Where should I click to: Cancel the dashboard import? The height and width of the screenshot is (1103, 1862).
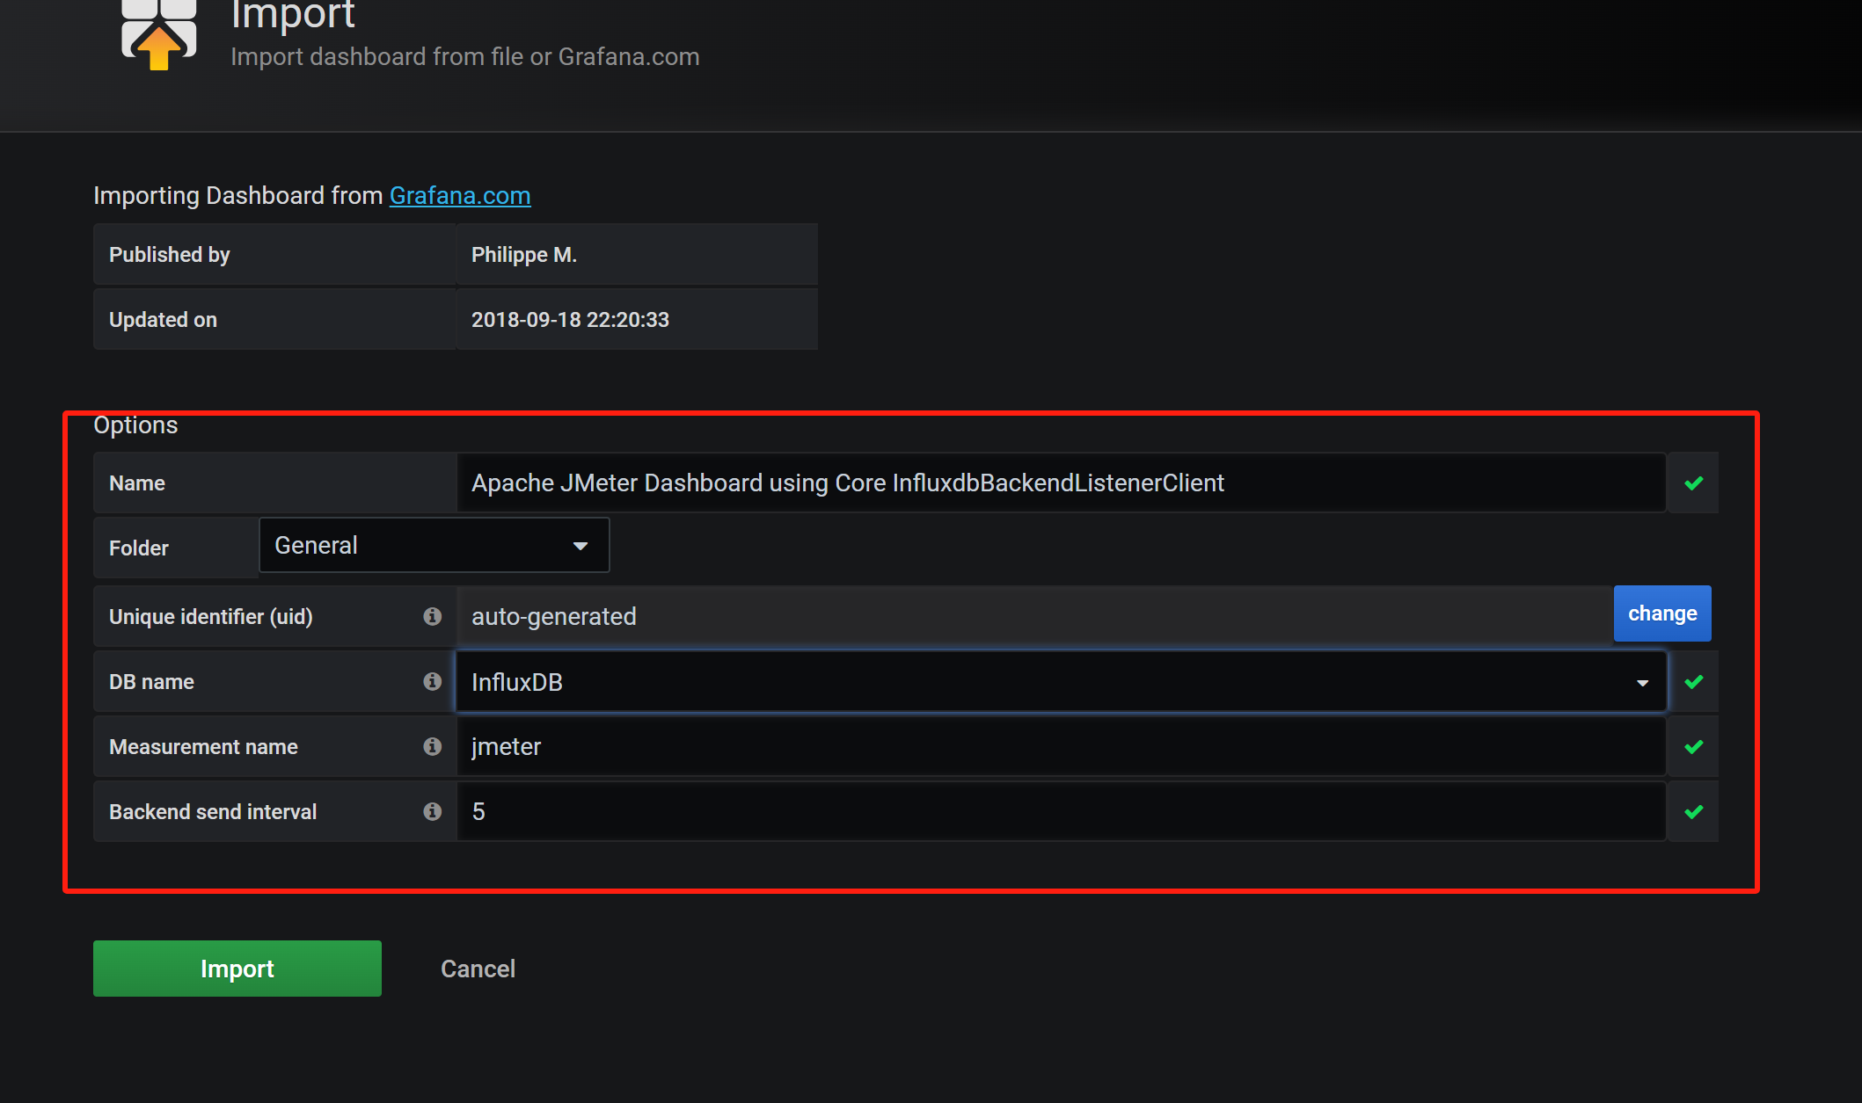click(478, 969)
